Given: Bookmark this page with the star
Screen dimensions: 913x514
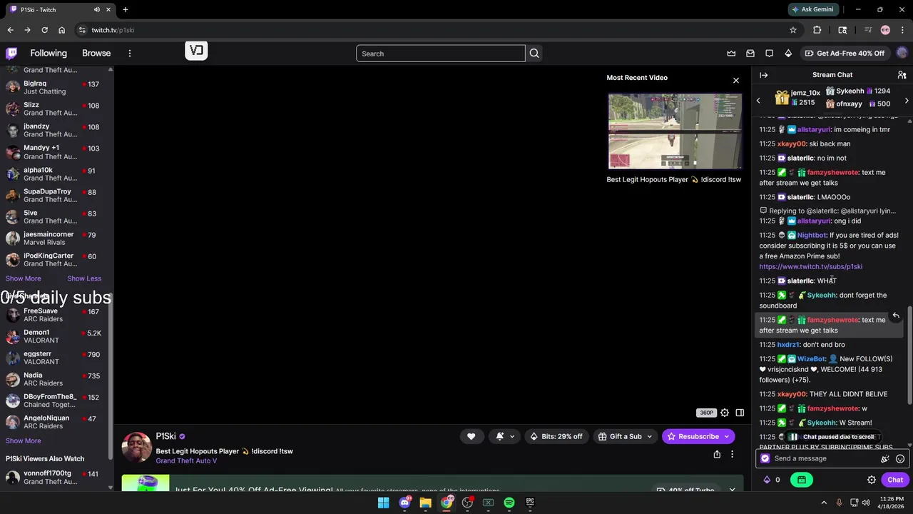Looking at the screenshot, I should tap(792, 30).
